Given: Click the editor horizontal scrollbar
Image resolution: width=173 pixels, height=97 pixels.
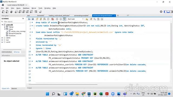Looking at the screenshot, I should pos(63,84).
